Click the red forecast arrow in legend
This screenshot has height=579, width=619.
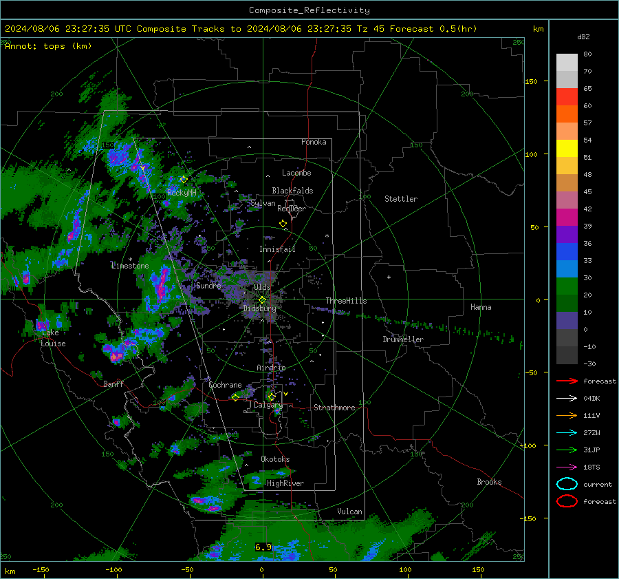(567, 381)
